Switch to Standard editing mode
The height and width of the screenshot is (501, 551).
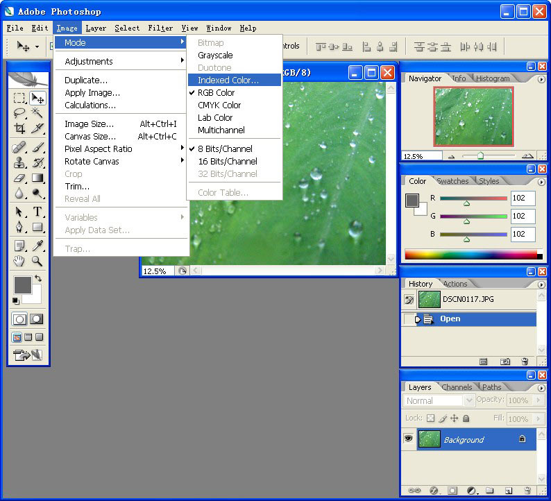19,319
